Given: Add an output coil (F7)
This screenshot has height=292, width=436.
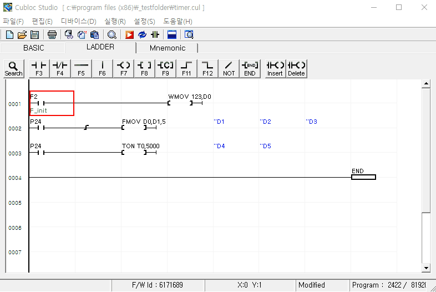Looking at the screenshot, I should point(123,68).
